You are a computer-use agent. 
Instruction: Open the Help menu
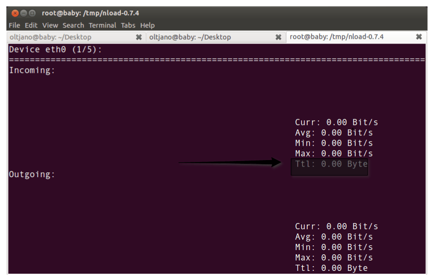pyautogui.click(x=147, y=25)
